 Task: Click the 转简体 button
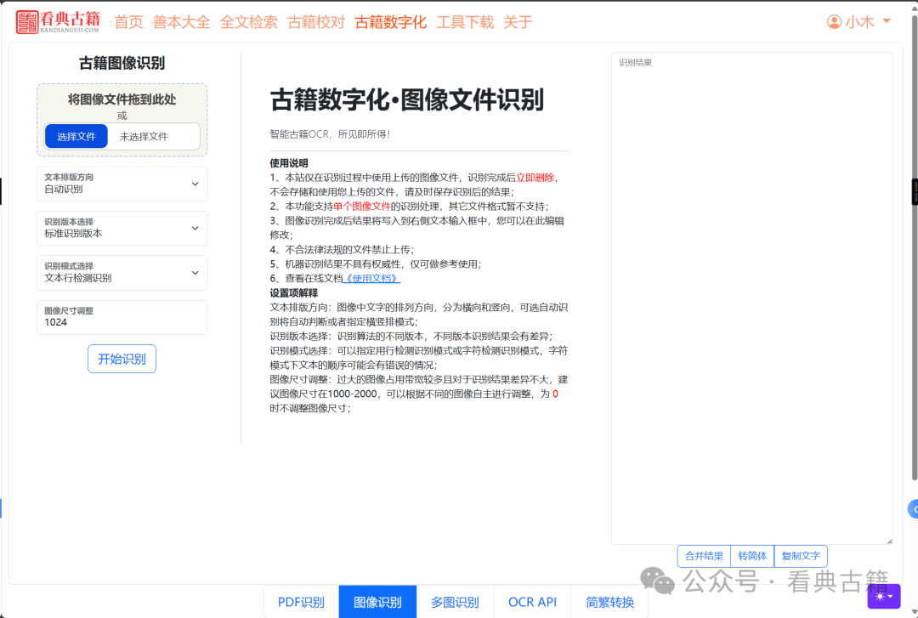(752, 555)
